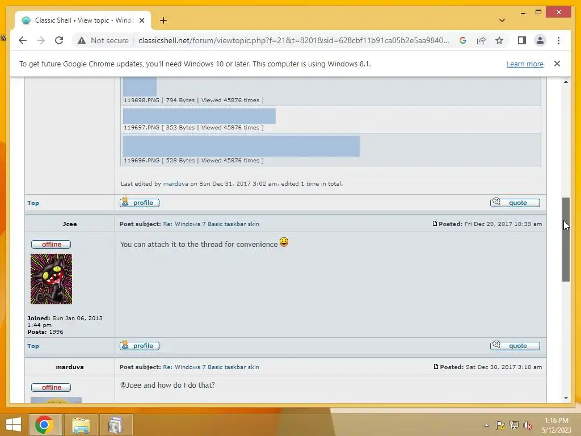Share this page using share icon
581x436 pixels.
coord(481,40)
